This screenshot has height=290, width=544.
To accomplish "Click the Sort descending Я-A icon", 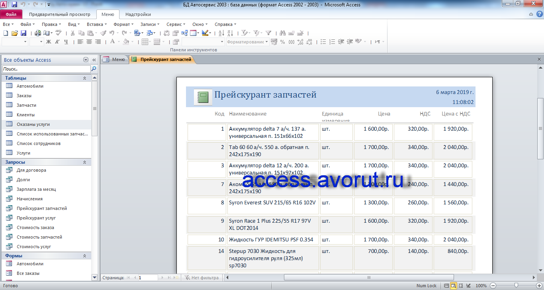I will pos(230,33).
